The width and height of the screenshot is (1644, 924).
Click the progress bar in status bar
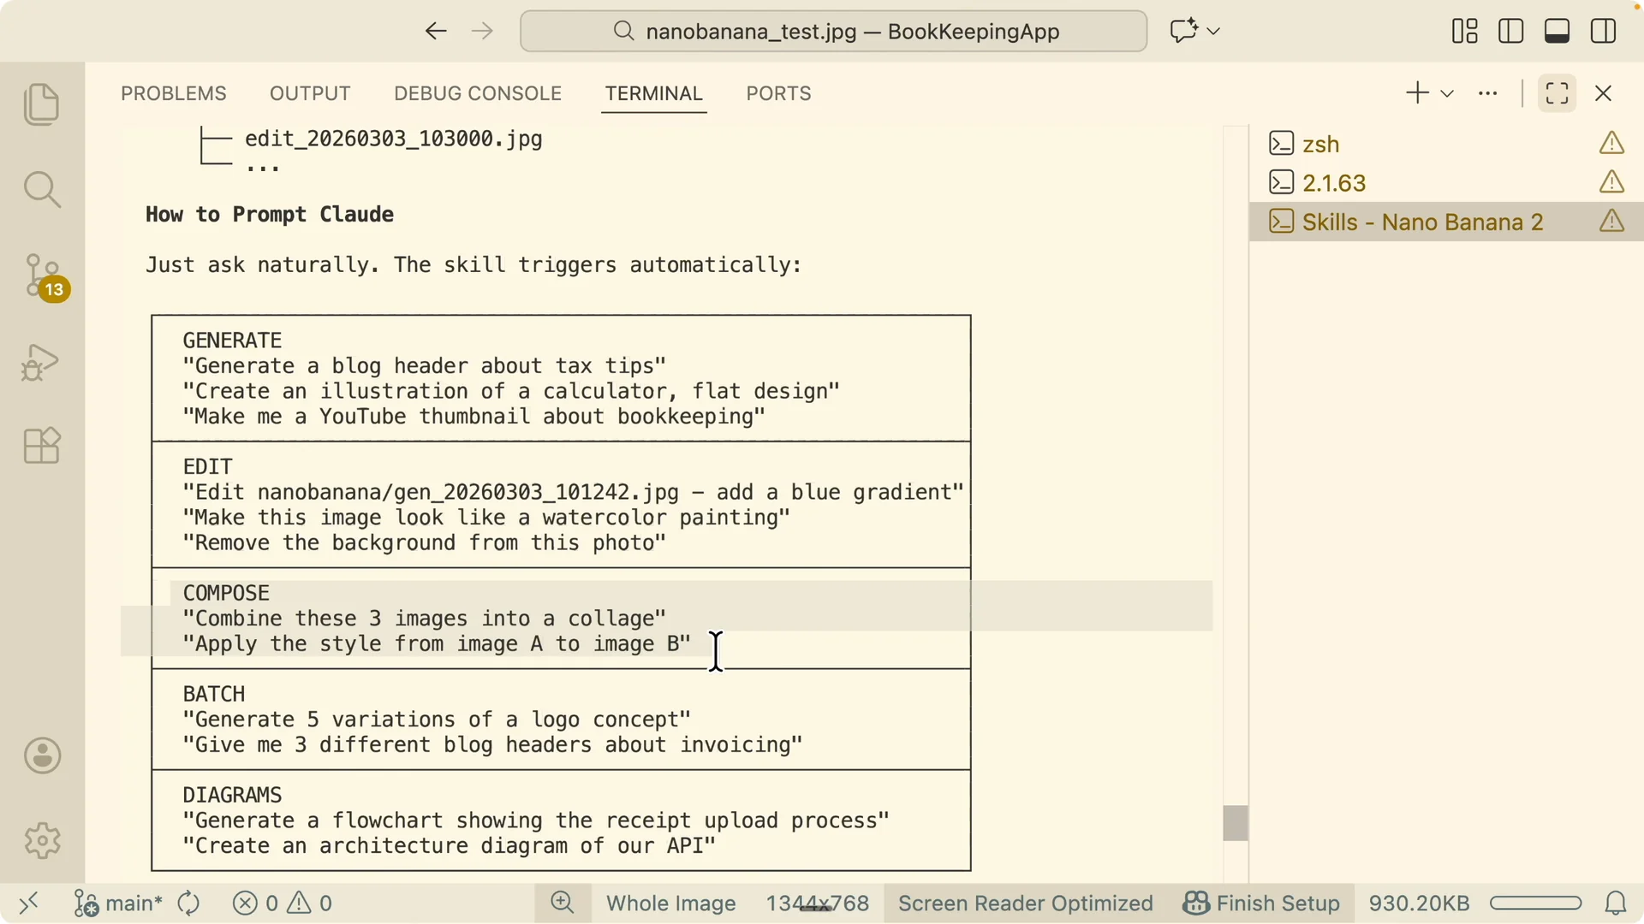point(1535,903)
